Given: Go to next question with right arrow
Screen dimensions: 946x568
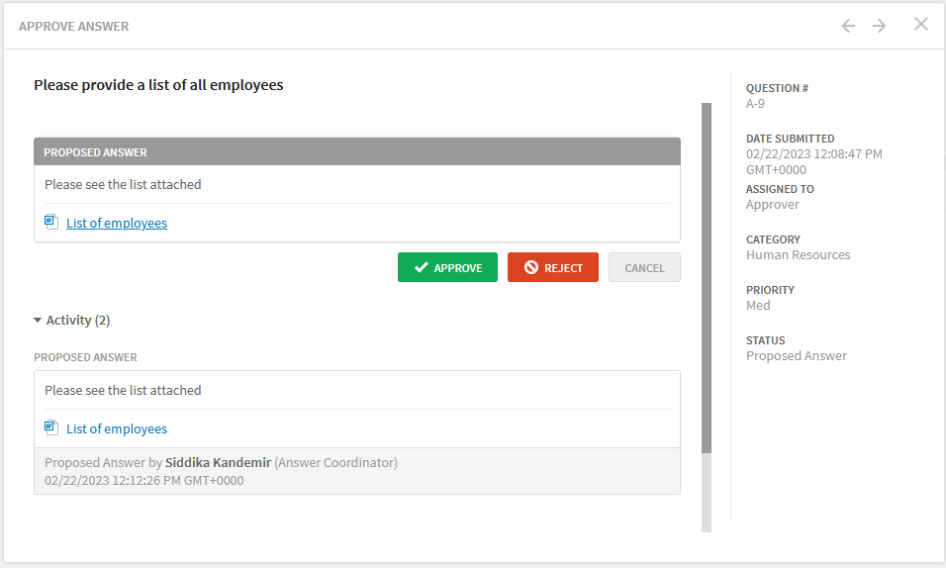Looking at the screenshot, I should click(x=879, y=26).
